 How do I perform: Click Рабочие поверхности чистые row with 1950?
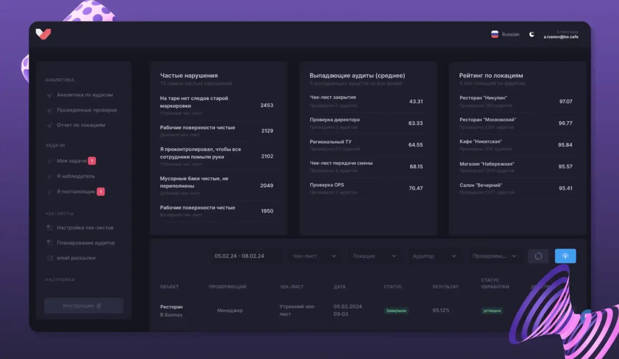coord(217,211)
